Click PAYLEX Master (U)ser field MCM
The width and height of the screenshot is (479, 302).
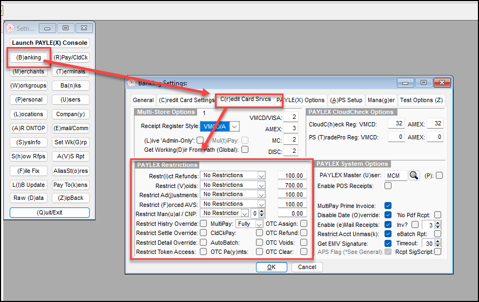(396, 176)
